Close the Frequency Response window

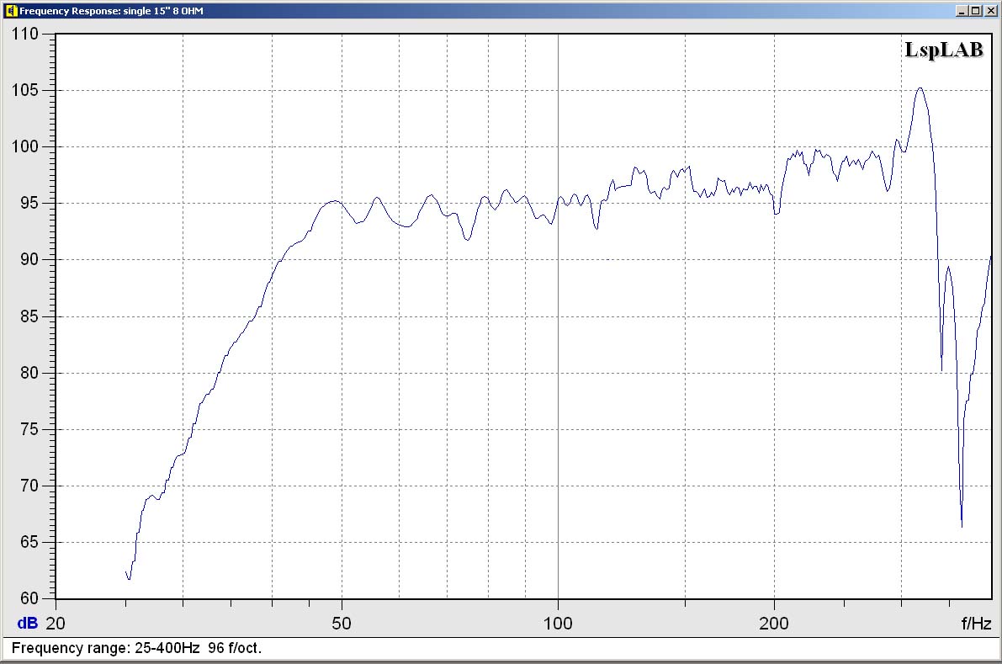[990, 11]
